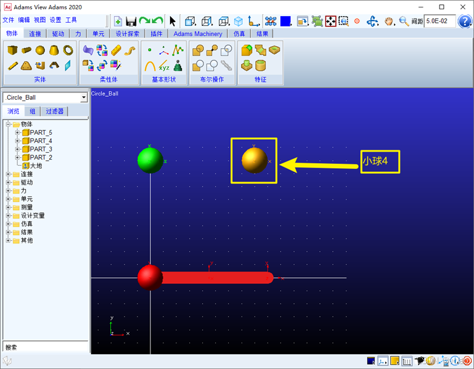Image resolution: width=474 pixels, height=369 pixels.
Task: Open the 文件 menu
Action: (8, 20)
